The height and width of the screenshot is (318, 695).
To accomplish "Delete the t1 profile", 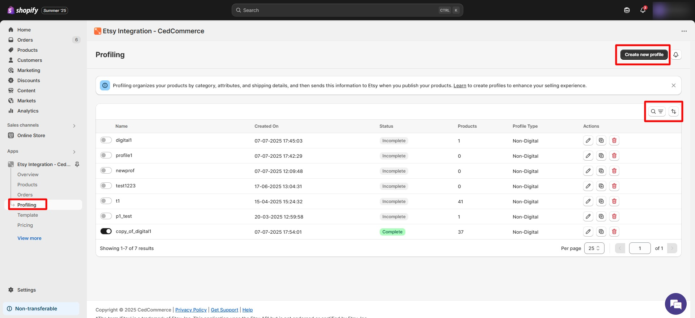I will point(614,201).
